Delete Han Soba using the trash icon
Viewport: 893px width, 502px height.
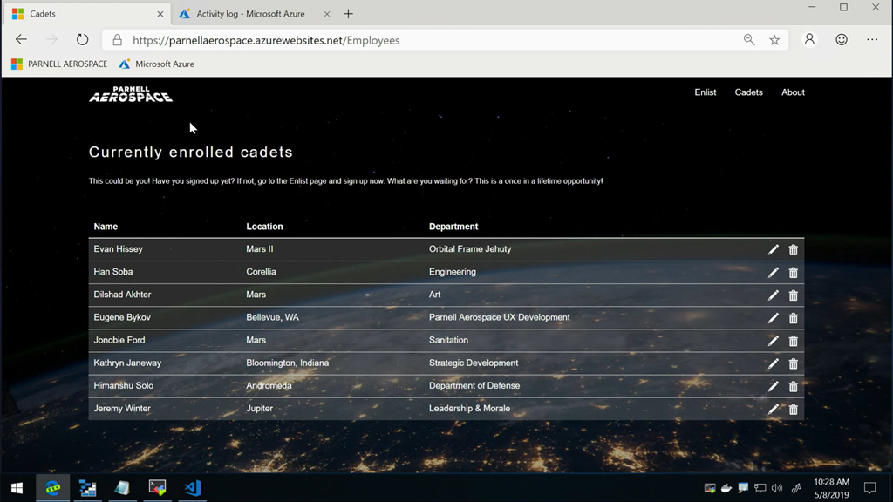(x=793, y=273)
